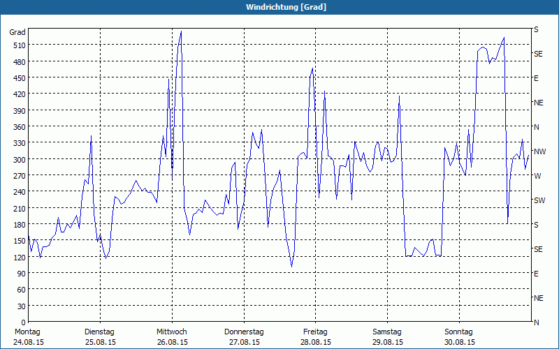
Task: Click the 330 y-axis value
Action: [20, 143]
